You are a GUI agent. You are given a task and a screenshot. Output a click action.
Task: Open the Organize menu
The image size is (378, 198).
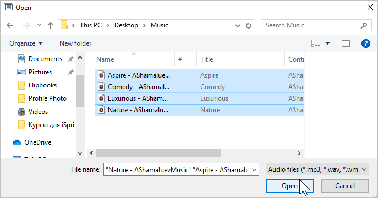click(26, 43)
